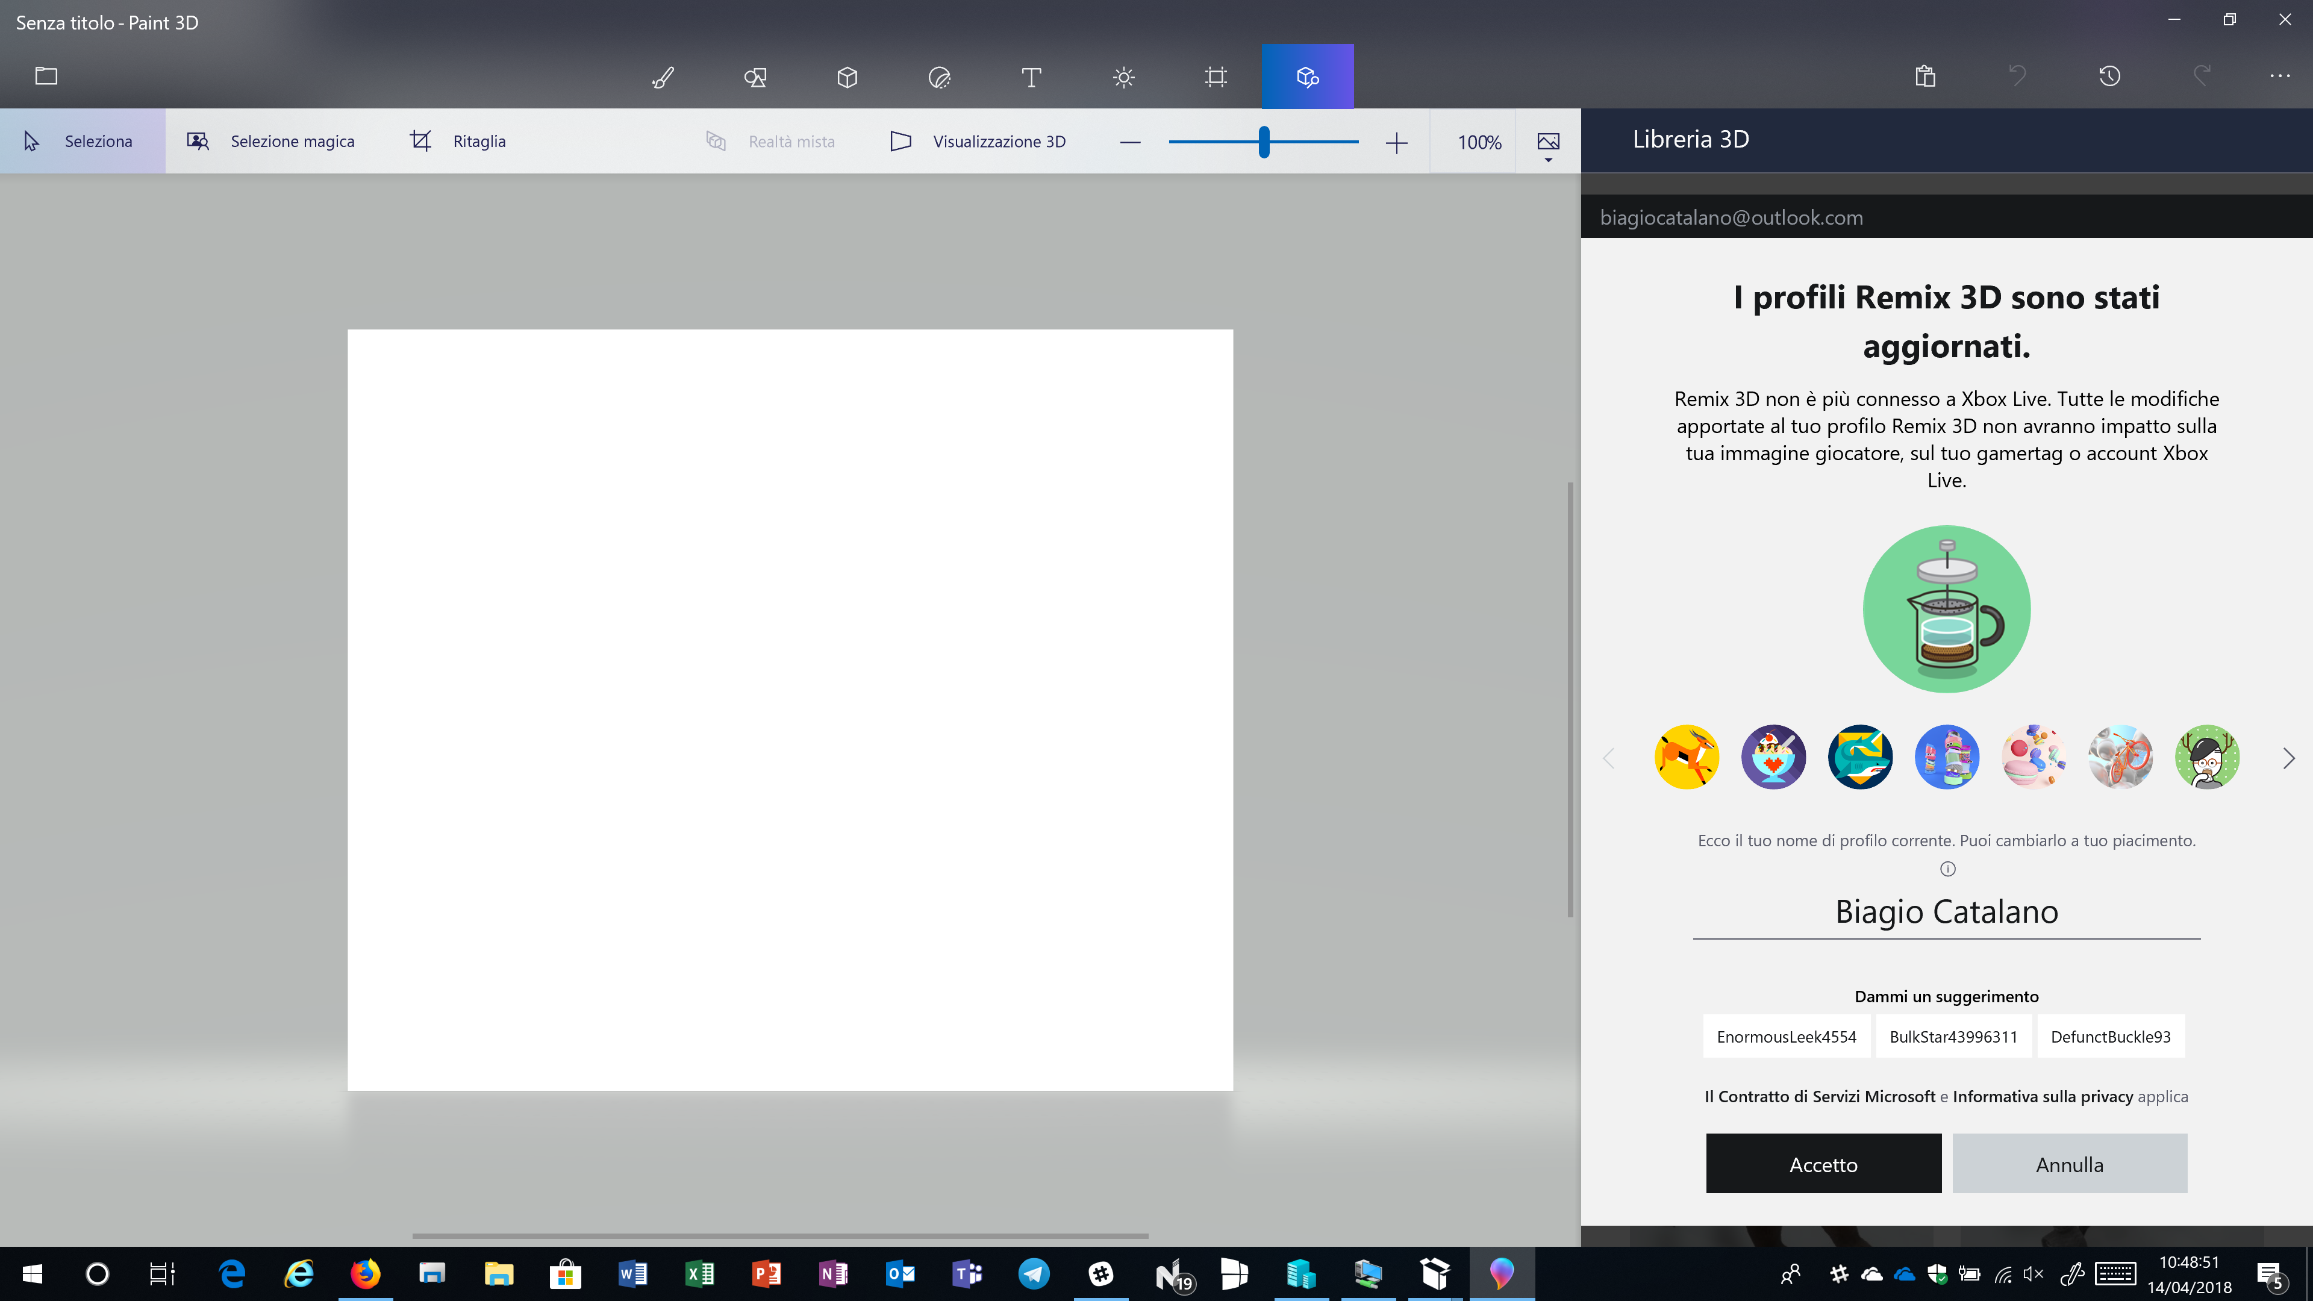Click the zoom out minus button
The height and width of the screenshot is (1301, 2313).
(x=1131, y=143)
